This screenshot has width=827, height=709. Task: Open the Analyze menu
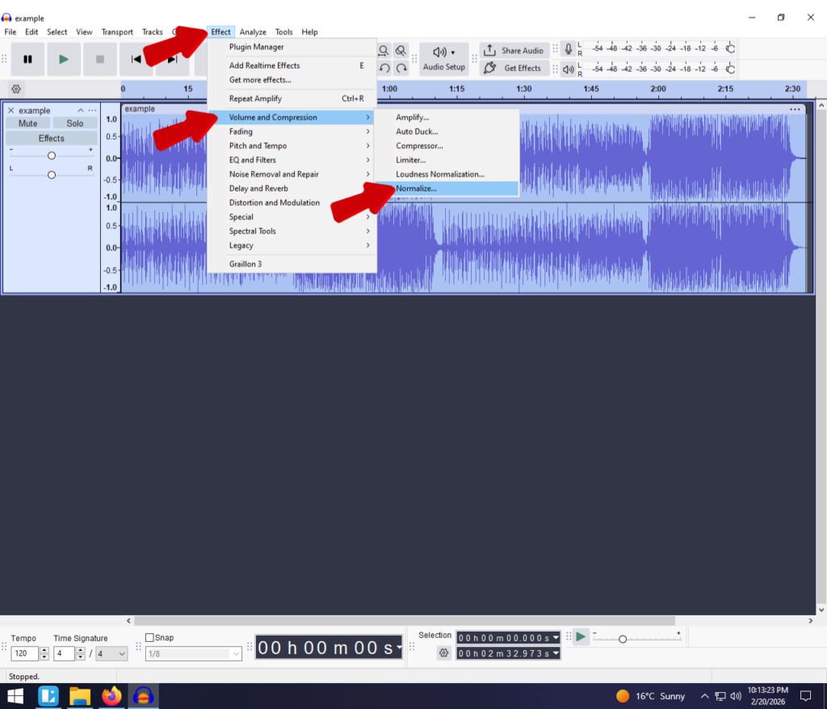coord(253,32)
